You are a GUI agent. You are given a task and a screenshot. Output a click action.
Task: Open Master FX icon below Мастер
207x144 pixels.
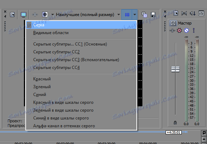point(172,31)
